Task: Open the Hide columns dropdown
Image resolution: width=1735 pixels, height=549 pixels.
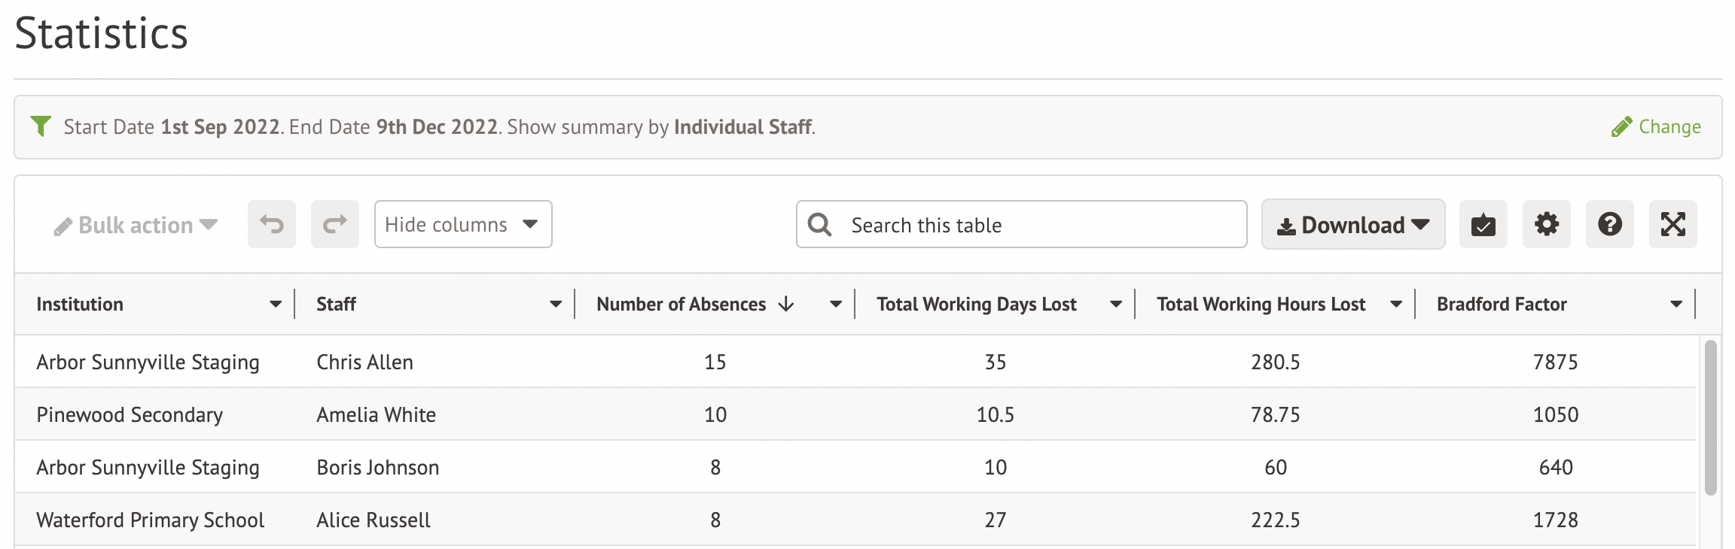Action: [x=462, y=224]
